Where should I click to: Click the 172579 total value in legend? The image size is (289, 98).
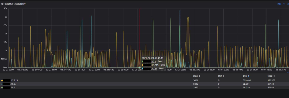[x=271, y=80]
